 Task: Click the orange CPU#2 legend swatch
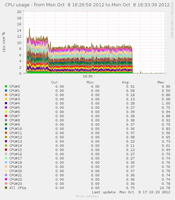pos(6,95)
